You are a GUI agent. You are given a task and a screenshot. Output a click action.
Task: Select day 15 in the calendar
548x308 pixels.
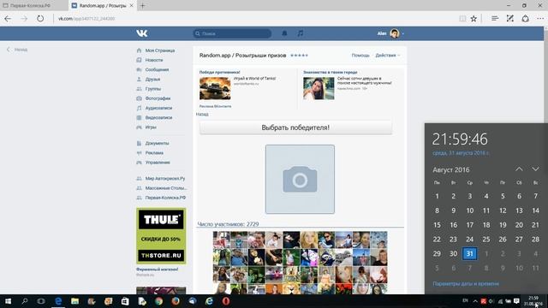click(437, 225)
